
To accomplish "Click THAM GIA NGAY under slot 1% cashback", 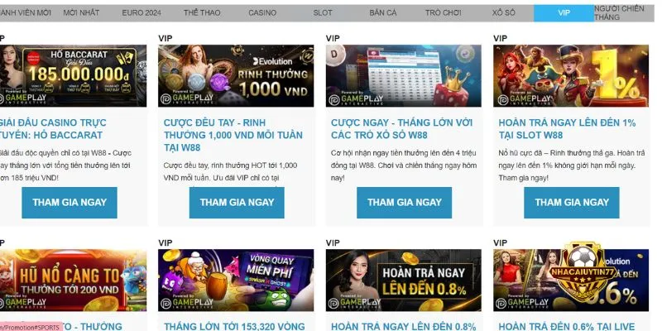I will (x=572, y=203).
